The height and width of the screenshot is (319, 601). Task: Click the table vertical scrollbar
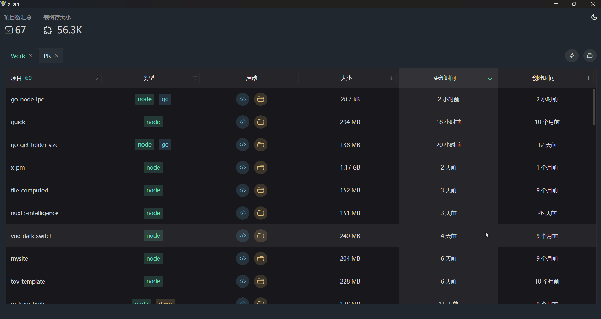click(x=593, y=107)
